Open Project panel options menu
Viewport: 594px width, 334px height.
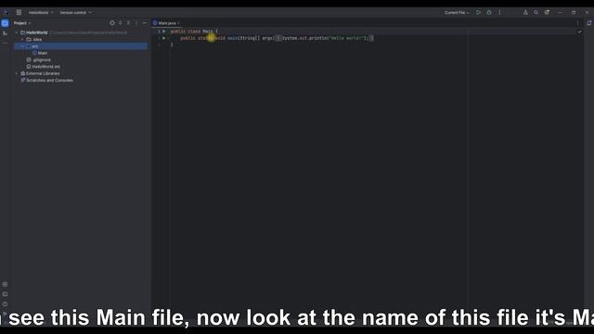tap(136, 23)
